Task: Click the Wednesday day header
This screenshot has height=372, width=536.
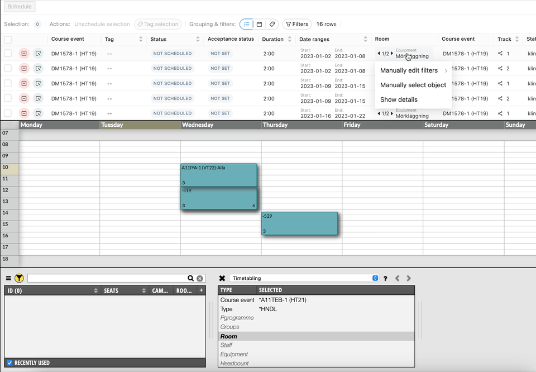Action: [221, 125]
